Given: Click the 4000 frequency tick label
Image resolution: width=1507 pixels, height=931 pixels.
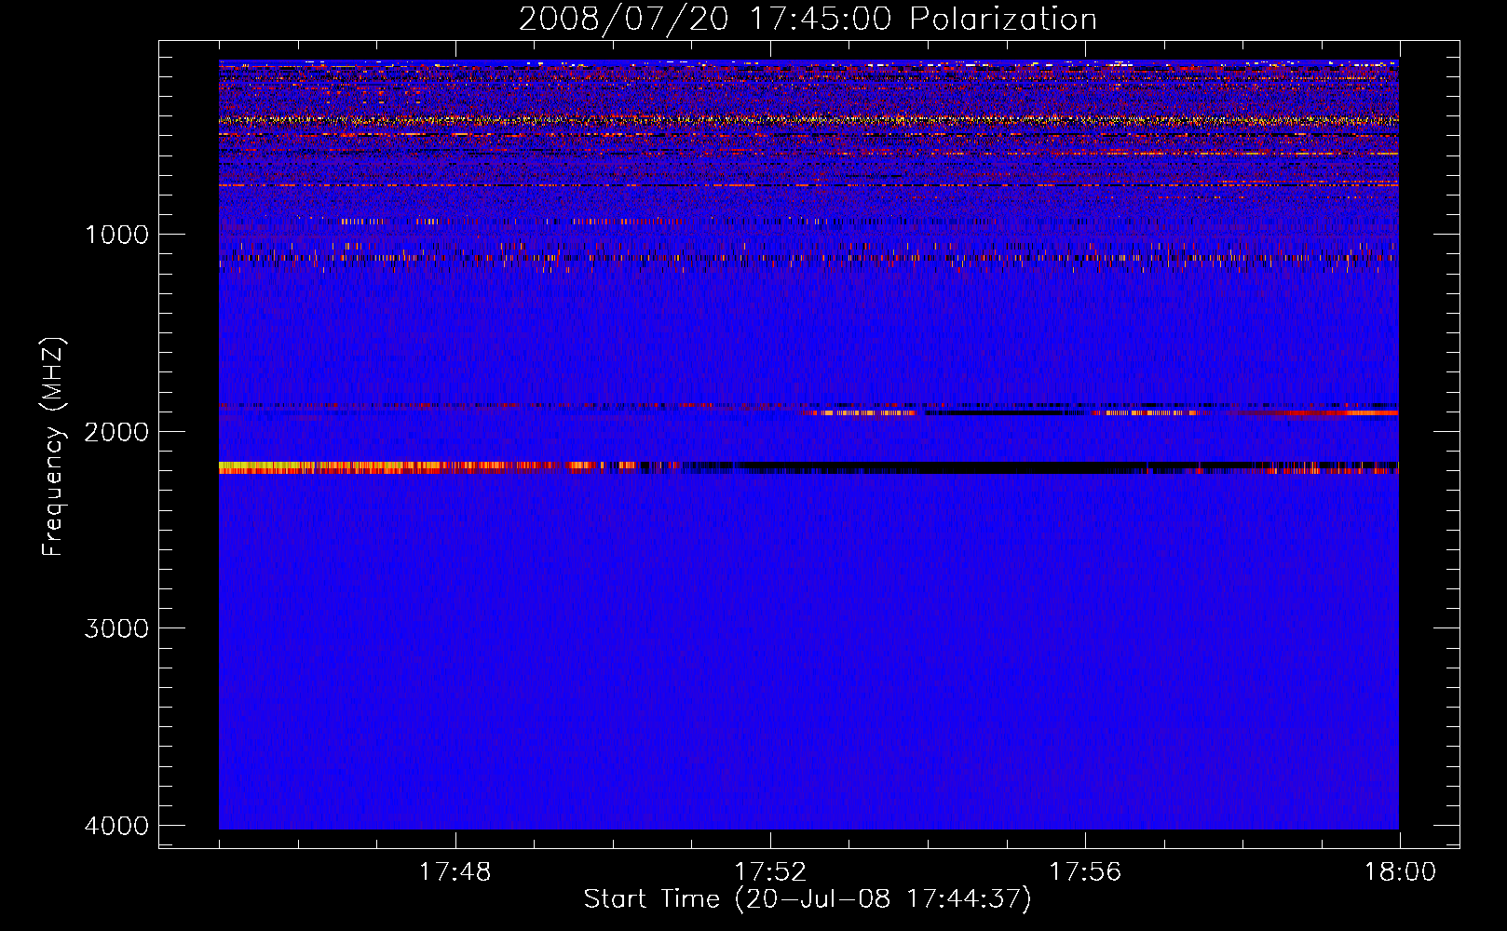Looking at the screenshot, I should (116, 826).
